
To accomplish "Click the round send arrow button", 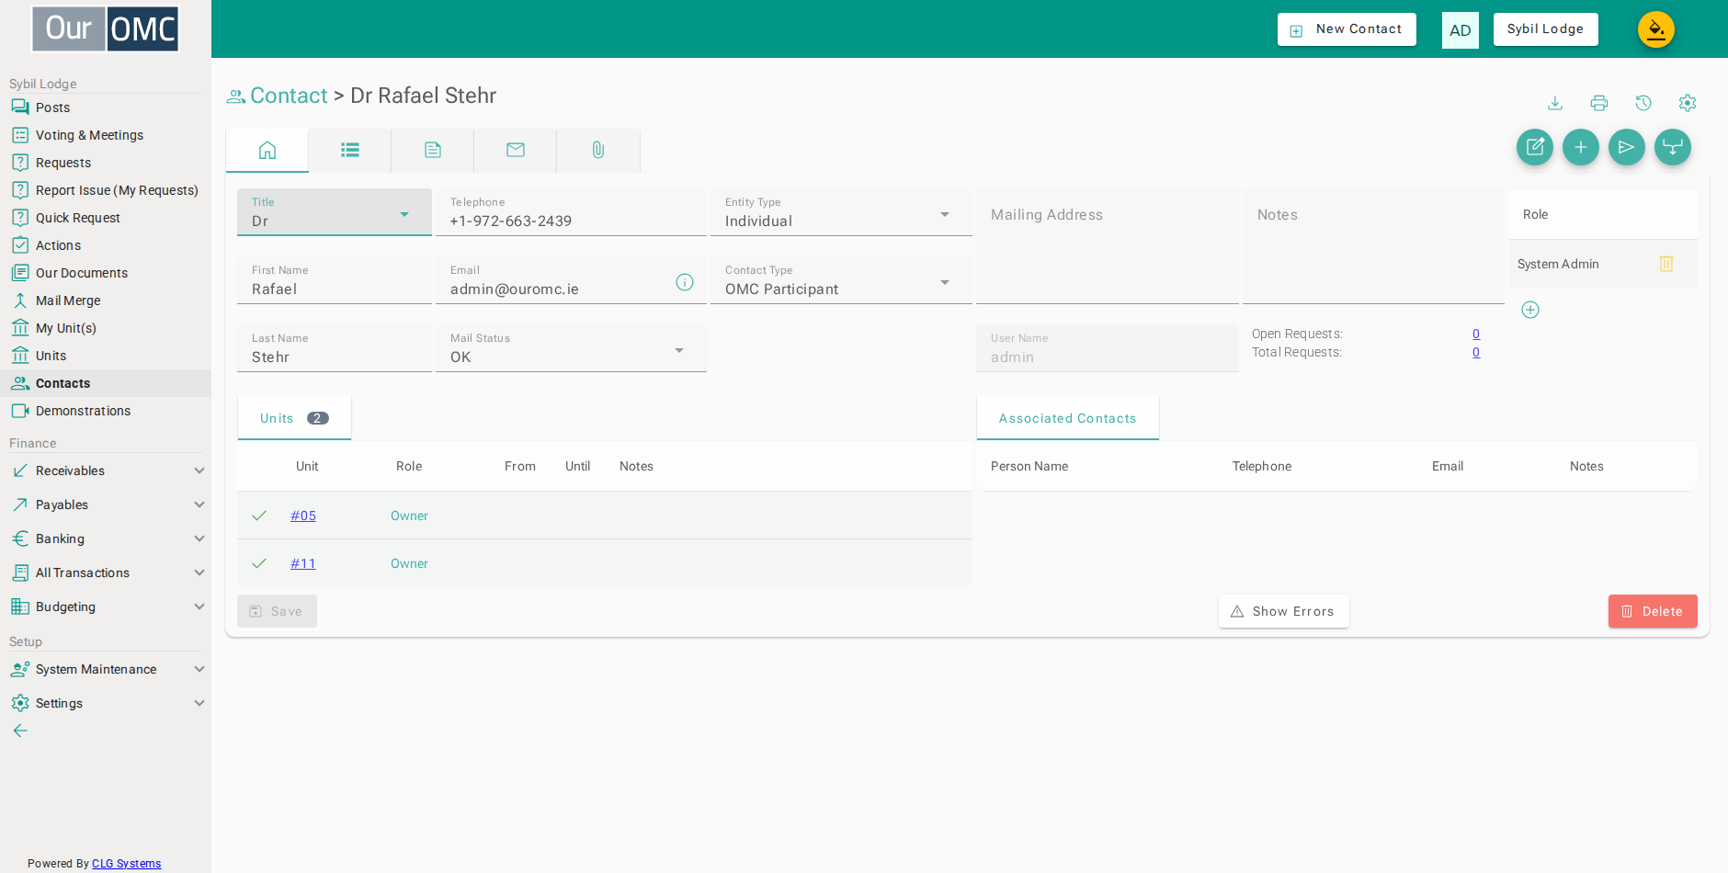I will (x=1627, y=147).
